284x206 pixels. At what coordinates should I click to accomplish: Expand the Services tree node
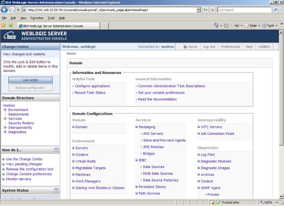(x=5, y=119)
